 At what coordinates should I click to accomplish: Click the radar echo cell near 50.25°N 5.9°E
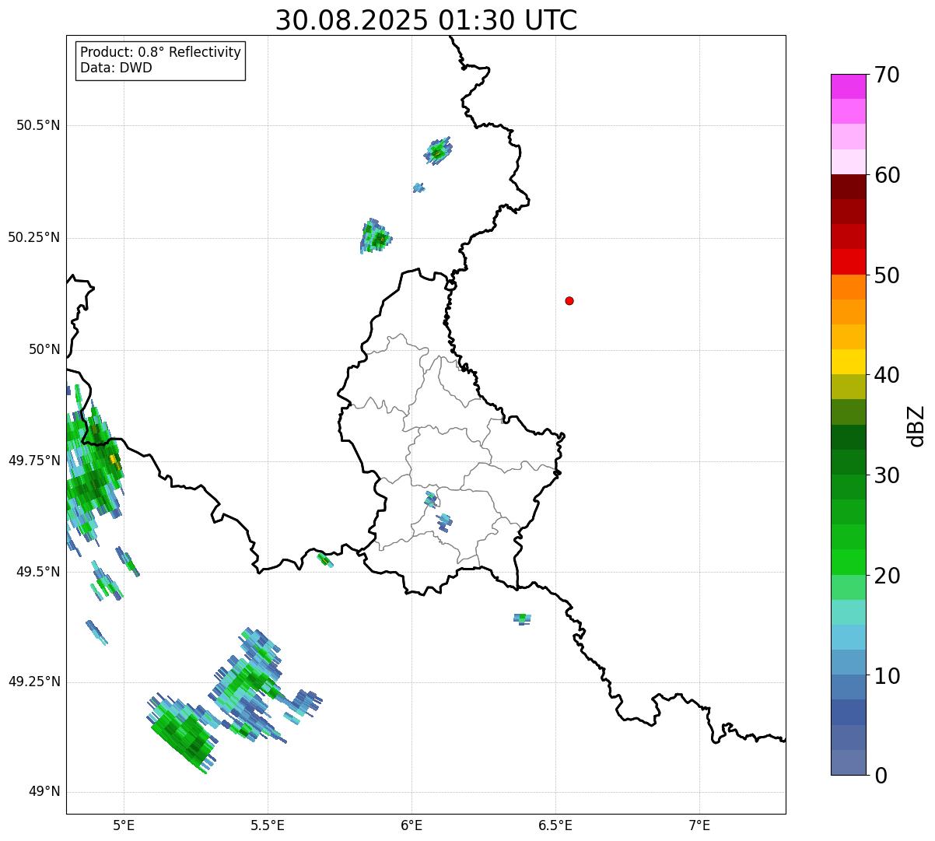(x=376, y=236)
